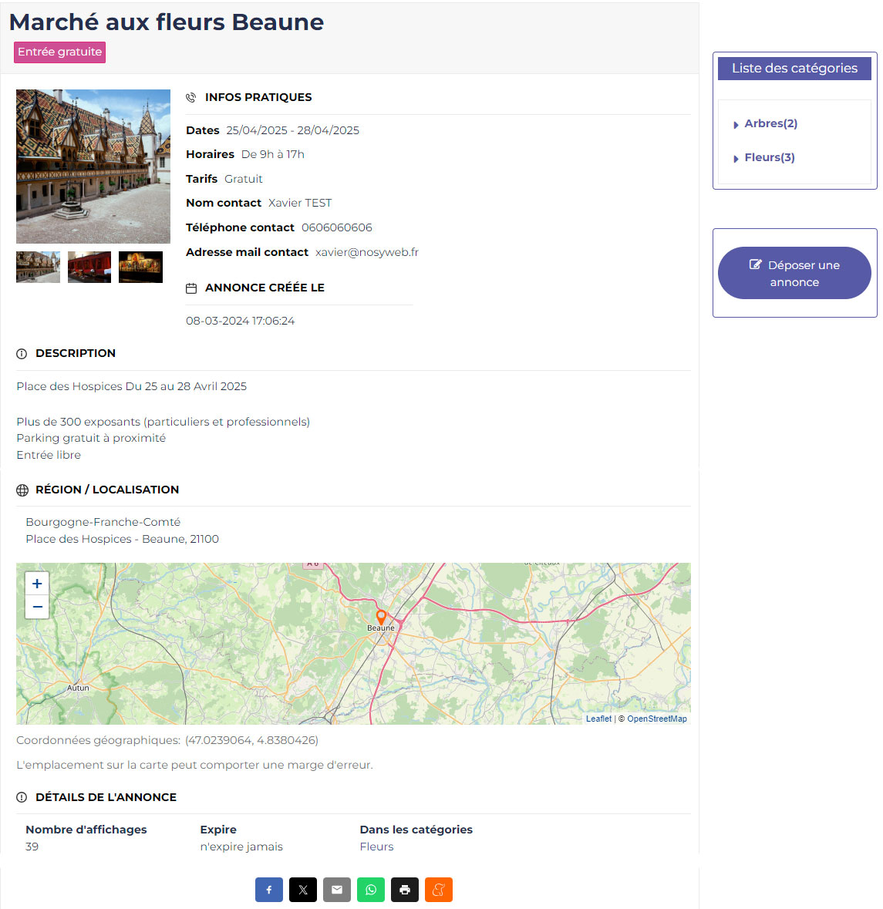
Task: Click the Parking gratuit à proximité line
Action: (x=91, y=438)
